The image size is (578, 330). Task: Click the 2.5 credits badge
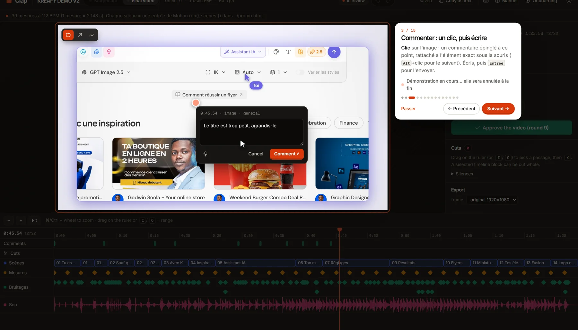click(x=316, y=52)
